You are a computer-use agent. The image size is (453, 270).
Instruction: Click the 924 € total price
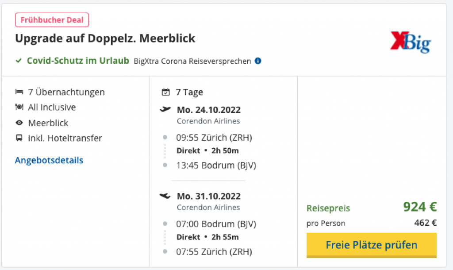[419, 207]
